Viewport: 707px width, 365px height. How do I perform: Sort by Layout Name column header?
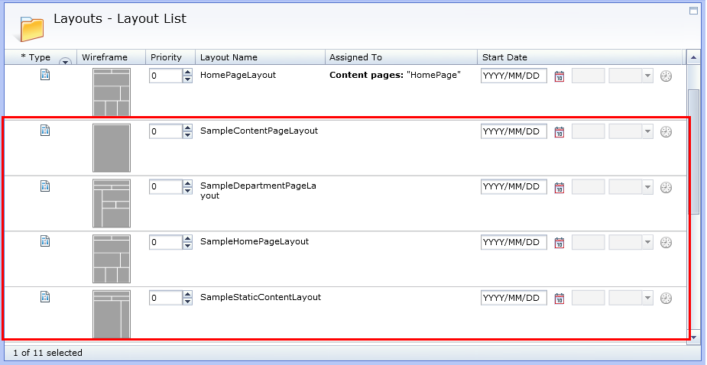point(229,57)
